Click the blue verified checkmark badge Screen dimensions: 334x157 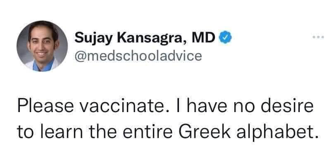point(225,38)
